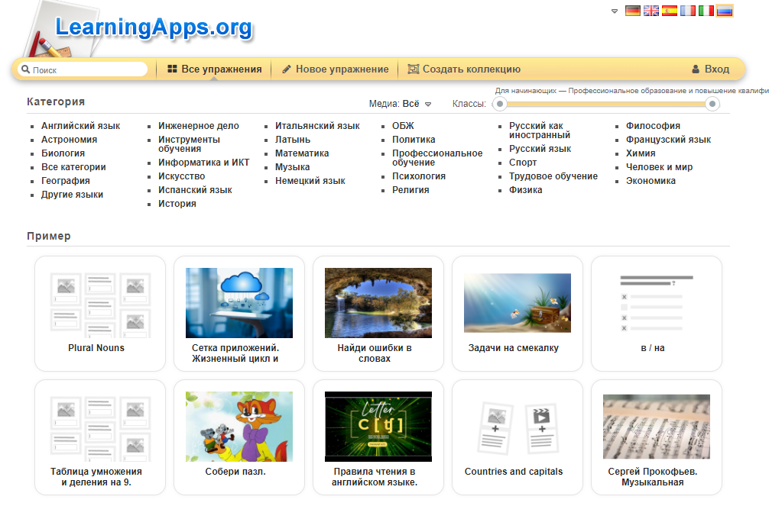Open category Итальянский язык

[317, 126]
